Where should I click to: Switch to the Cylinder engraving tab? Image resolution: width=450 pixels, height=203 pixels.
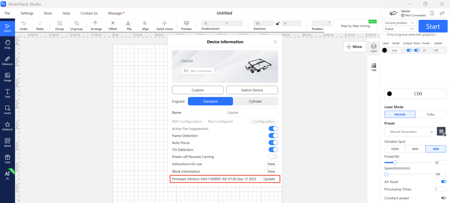pyautogui.click(x=255, y=101)
